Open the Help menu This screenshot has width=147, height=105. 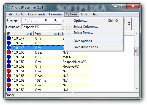[x=95, y=14]
